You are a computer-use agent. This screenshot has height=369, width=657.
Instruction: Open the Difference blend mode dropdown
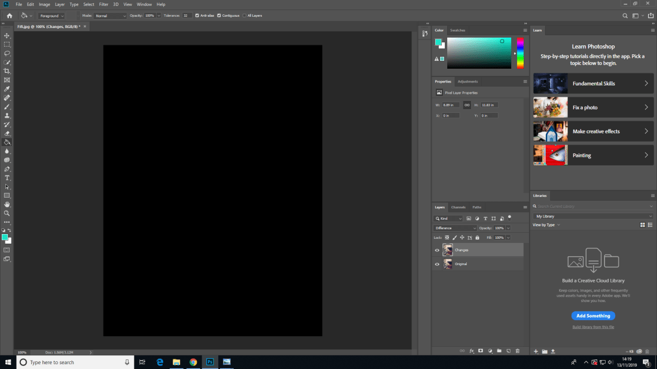(454, 227)
